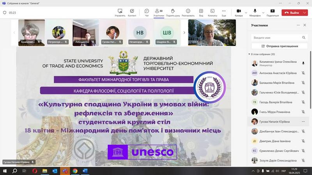The height and width of the screenshot is (175, 312).
Task: Click muted mic of Дзюбанчук Іван
Action: [x=303, y=131]
